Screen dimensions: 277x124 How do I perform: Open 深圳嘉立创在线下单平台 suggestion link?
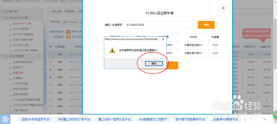coord(74,119)
